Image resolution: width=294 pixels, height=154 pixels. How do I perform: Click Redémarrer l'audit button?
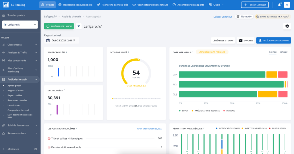pyautogui.click(x=59, y=26)
